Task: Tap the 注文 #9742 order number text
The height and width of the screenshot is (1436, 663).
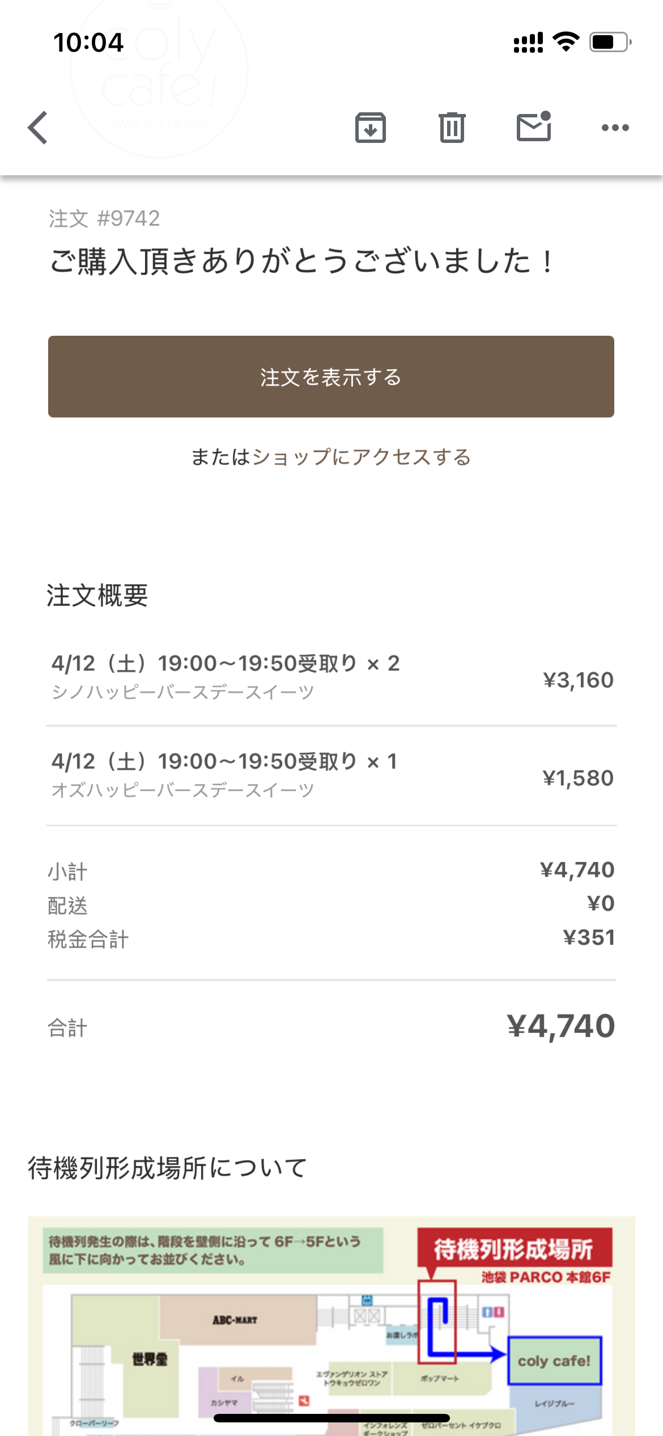Action: point(104,218)
